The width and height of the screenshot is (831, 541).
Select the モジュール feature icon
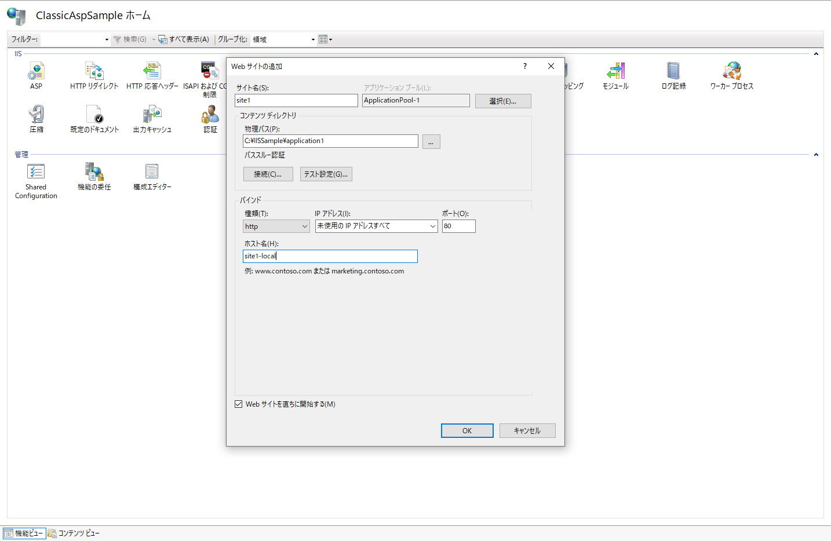(615, 75)
